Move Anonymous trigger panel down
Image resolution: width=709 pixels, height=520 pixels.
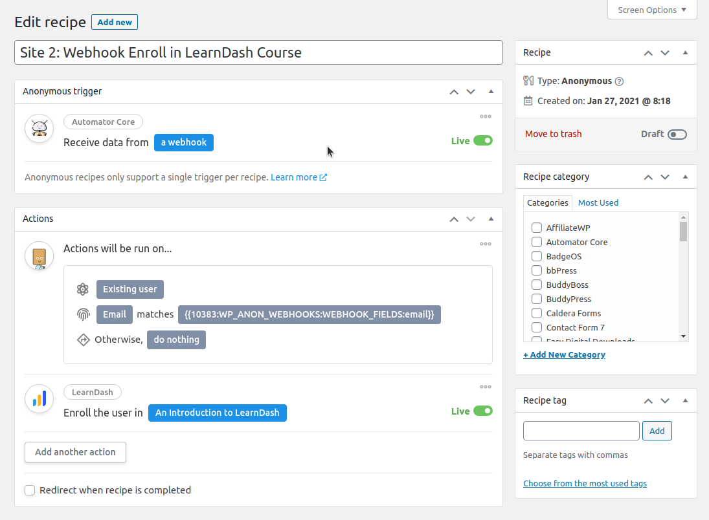click(x=471, y=92)
